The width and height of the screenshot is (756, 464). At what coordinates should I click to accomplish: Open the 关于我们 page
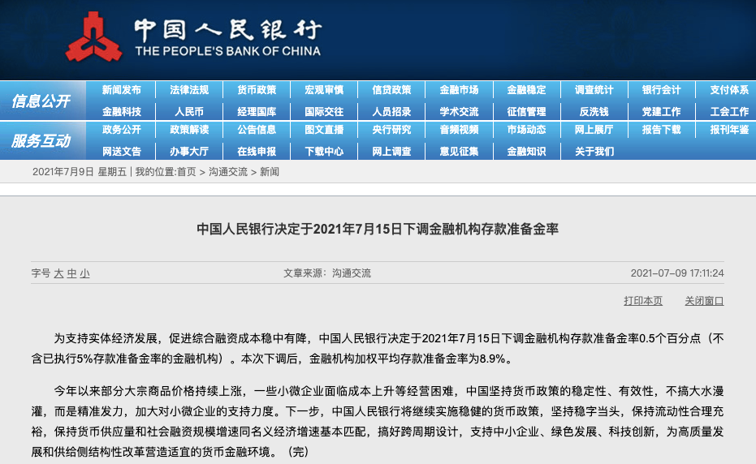pyautogui.click(x=594, y=152)
